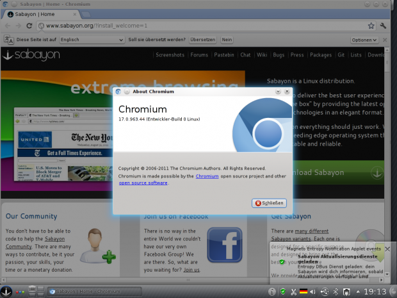Dismiss the translation infobar with the X
Image resolution: width=397 pixels, height=298 pixels.
click(x=385, y=40)
